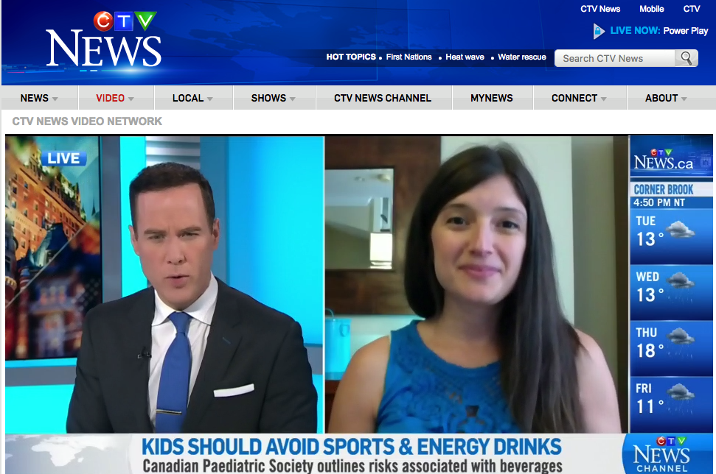Expand the ABOUT menu arrow
This screenshot has width=716, height=474.
(x=684, y=99)
